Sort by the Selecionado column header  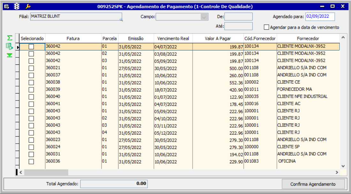pyautogui.click(x=32, y=39)
